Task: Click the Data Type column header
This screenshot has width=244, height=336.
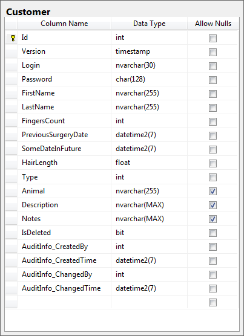Action: coord(149,24)
